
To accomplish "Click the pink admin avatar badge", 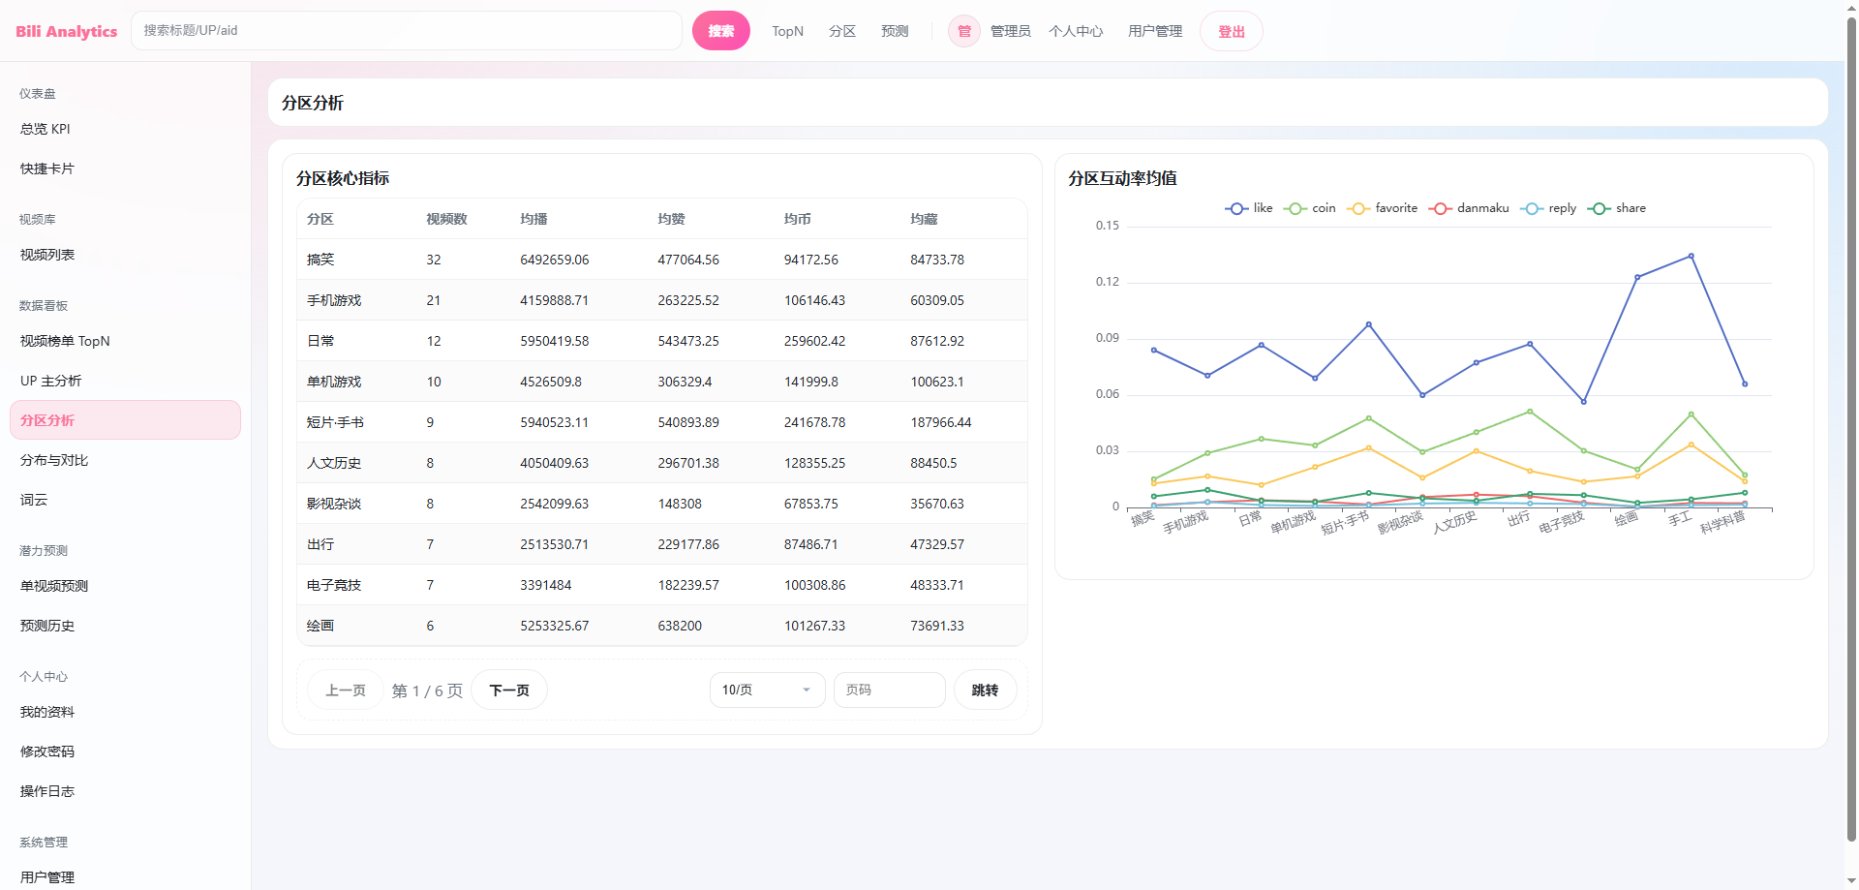I will (963, 31).
